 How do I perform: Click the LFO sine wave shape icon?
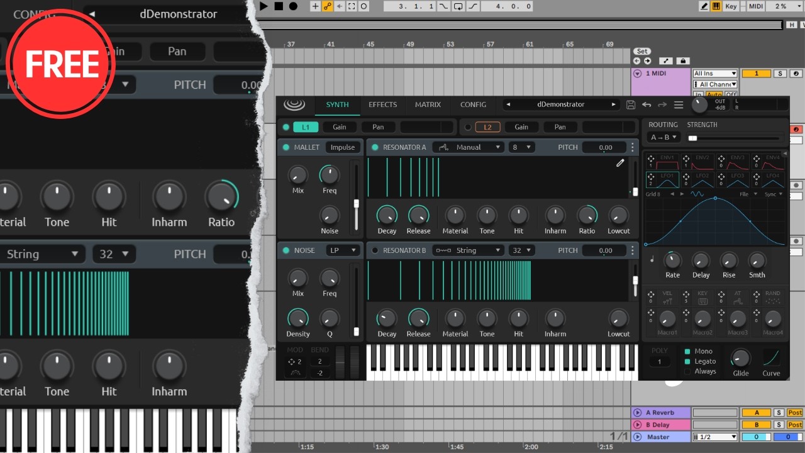[697, 194]
